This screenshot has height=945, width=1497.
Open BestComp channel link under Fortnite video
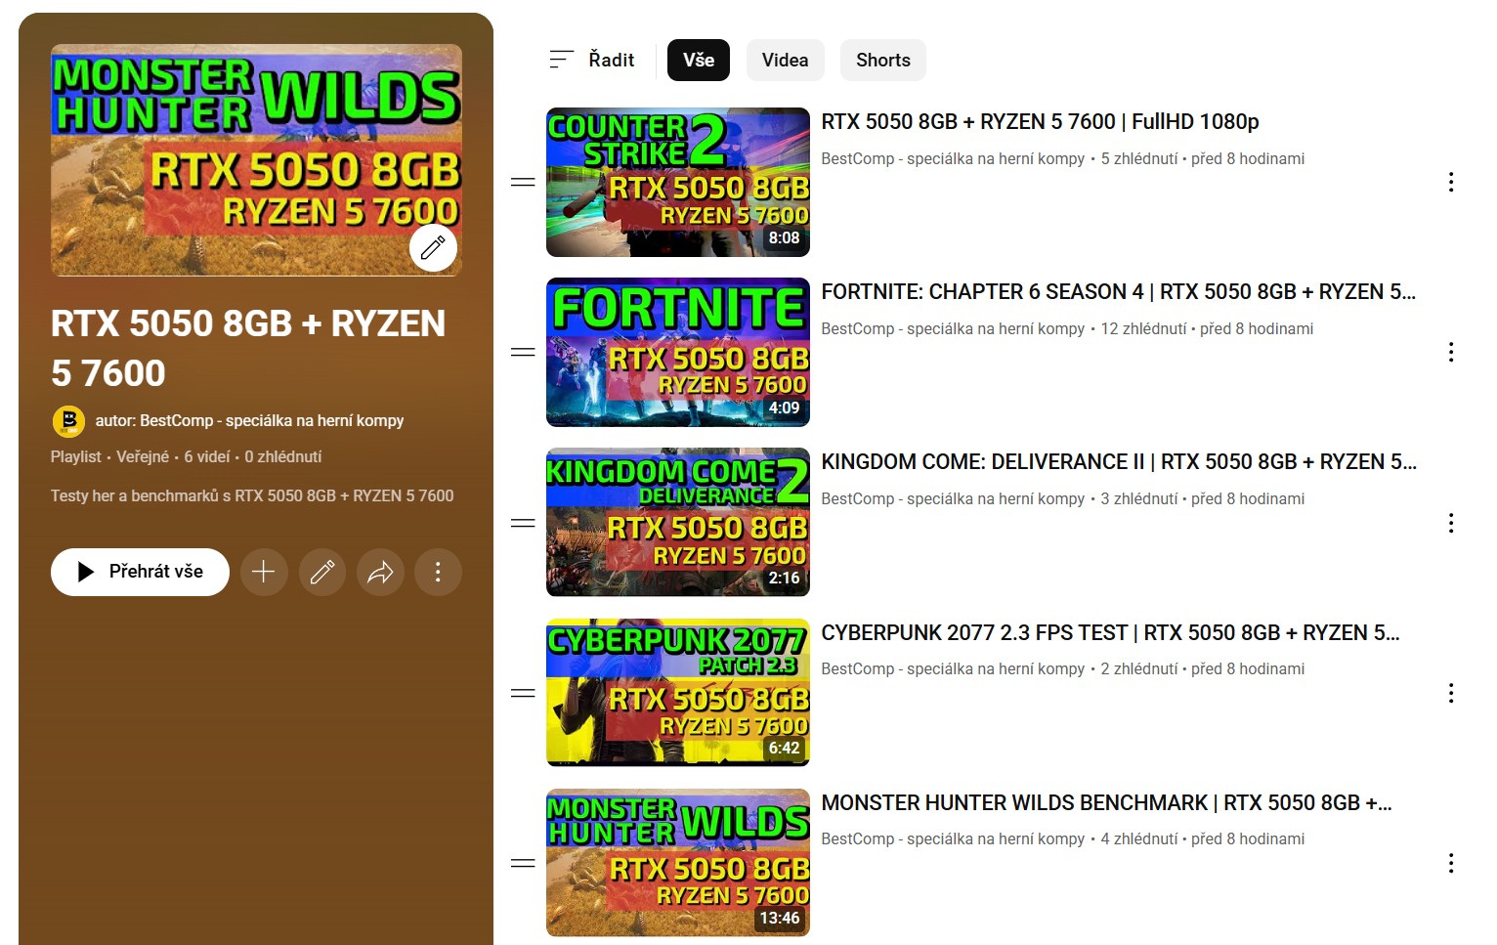(x=953, y=328)
